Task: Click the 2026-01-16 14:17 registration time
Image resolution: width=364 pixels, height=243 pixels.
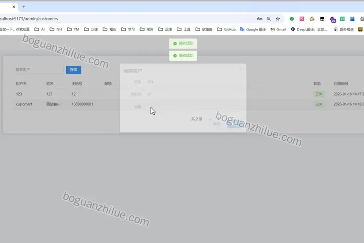Action: 349,94
